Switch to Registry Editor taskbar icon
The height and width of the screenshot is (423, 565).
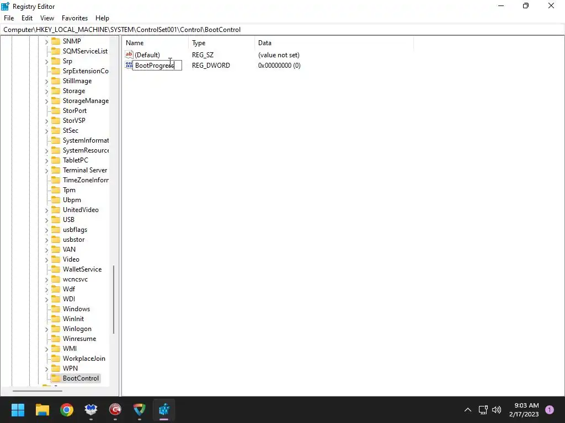click(x=164, y=410)
